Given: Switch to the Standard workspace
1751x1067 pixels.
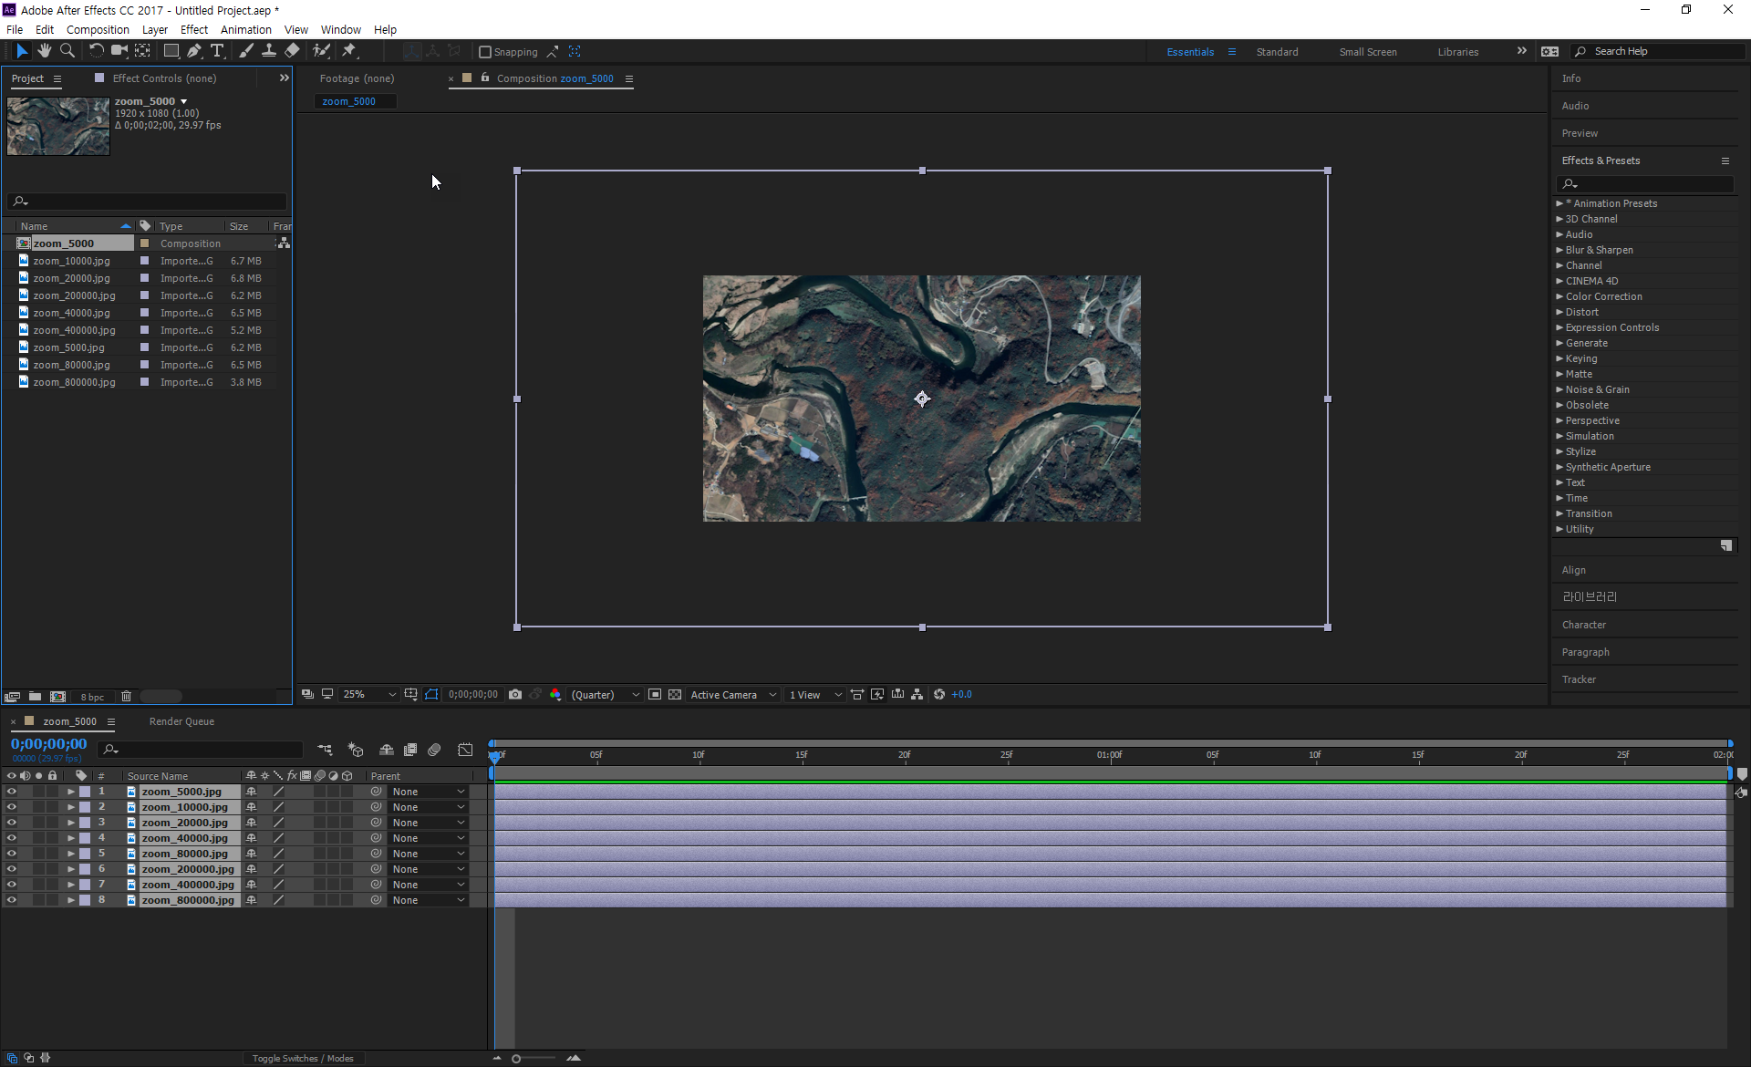Looking at the screenshot, I should (x=1277, y=52).
